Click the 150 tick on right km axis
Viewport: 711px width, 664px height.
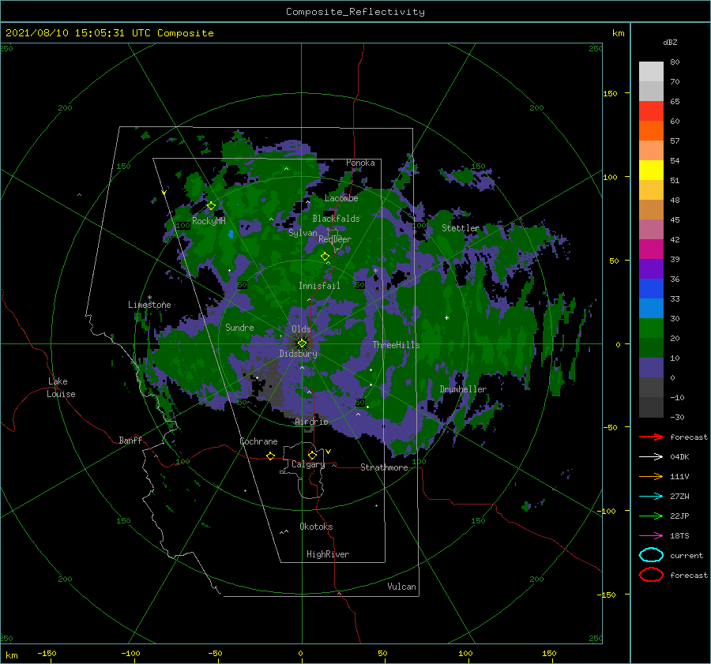[x=610, y=93]
